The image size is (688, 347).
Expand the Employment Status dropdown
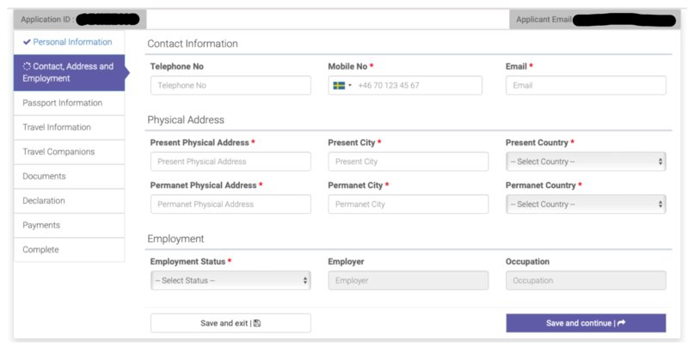click(230, 281)
